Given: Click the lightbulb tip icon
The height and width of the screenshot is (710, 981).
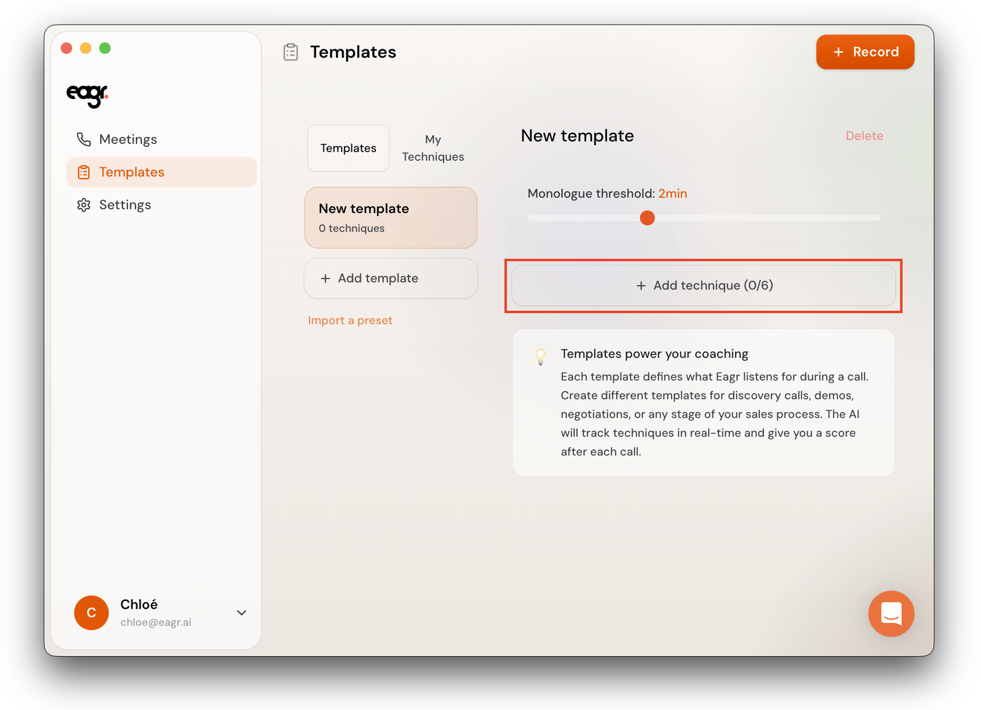Looking at the screenshot, I should (541, 356).
